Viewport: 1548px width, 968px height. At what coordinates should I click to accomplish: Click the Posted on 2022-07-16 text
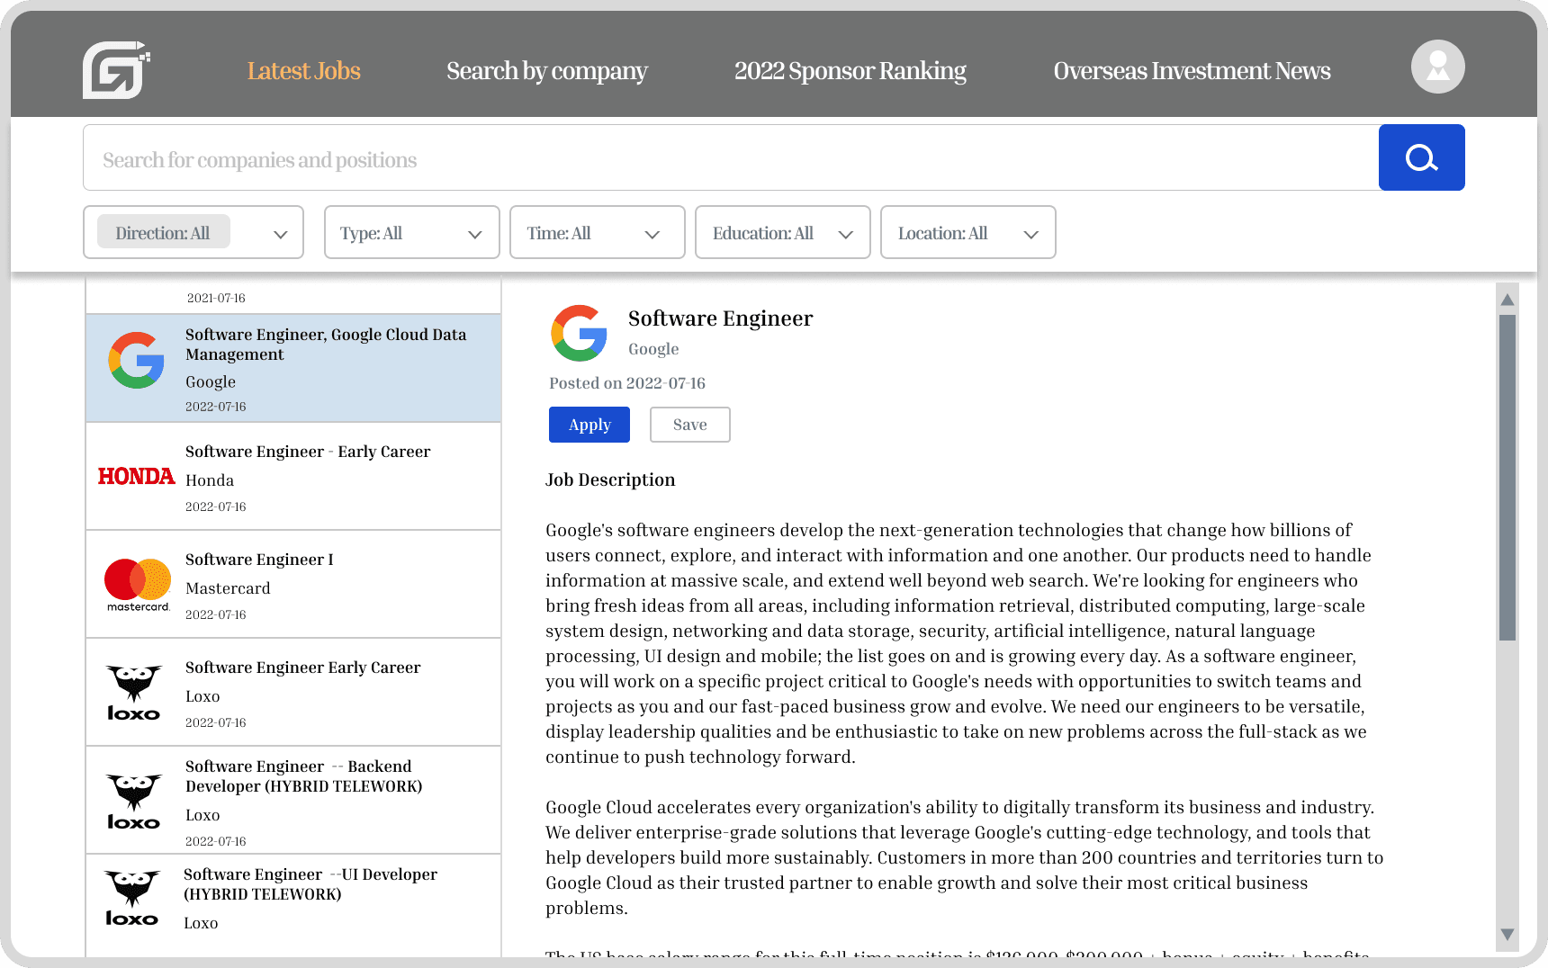coord(627,383)
